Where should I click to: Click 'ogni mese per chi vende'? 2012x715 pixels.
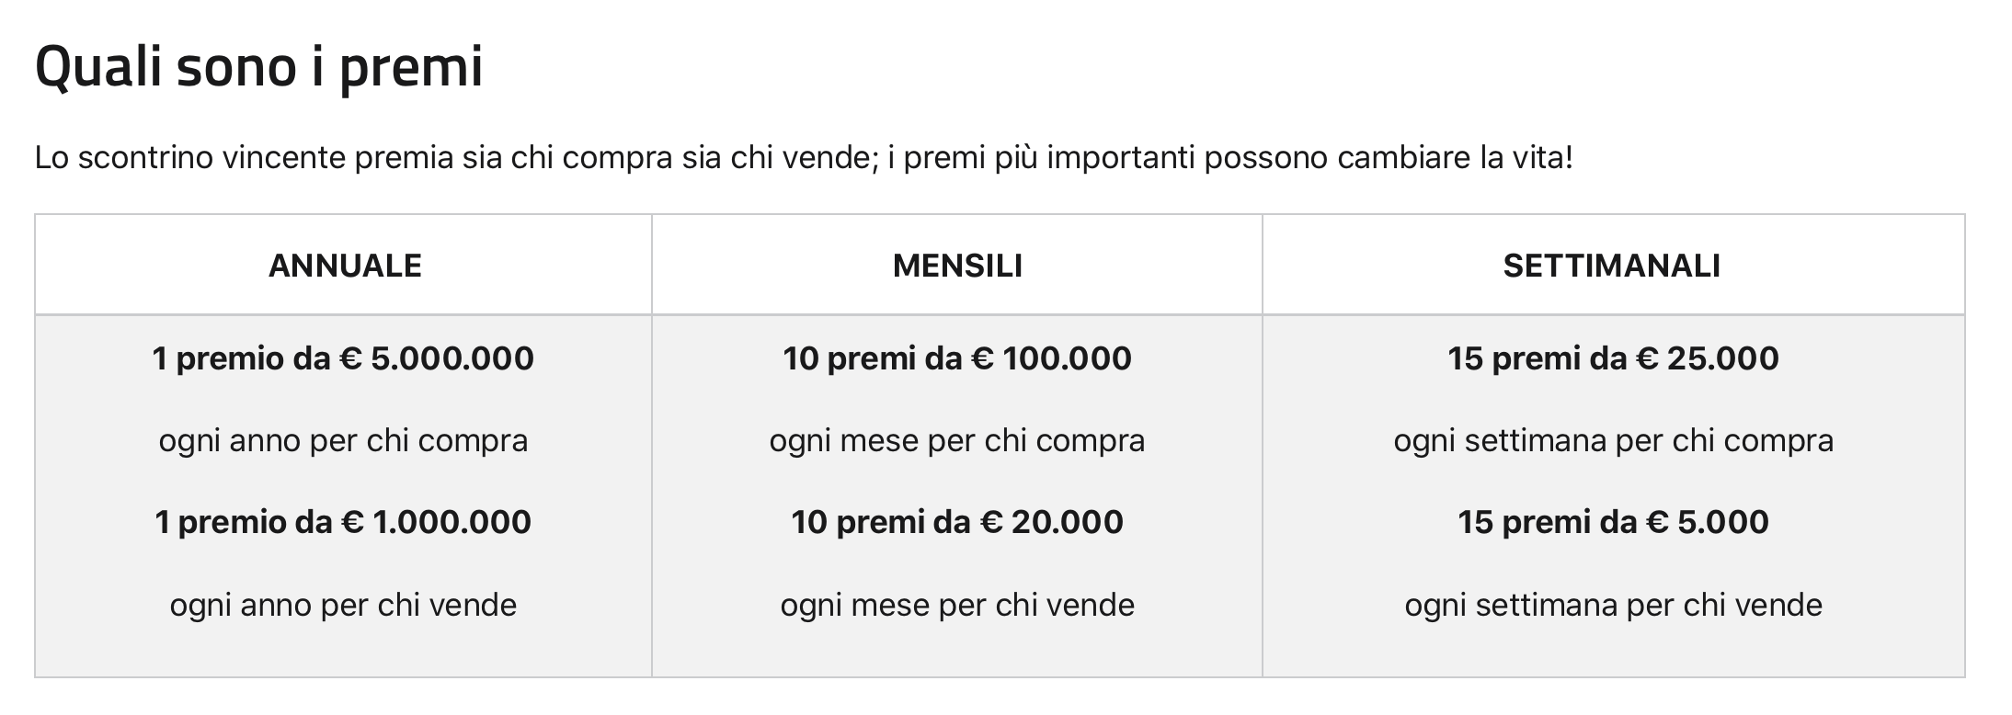[957, 605]
